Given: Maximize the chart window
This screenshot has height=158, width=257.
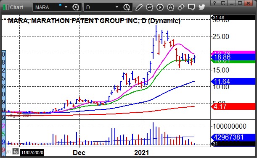Looking at the screenshot, I should 240,3.
